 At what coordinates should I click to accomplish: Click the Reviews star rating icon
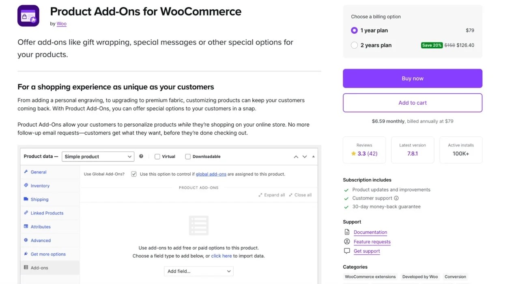click(354, 154)
